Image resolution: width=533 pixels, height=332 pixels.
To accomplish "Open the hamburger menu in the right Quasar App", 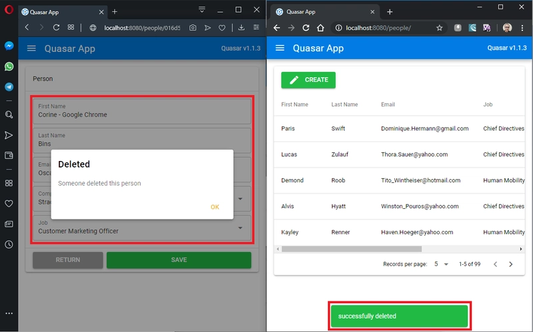I will tap(280, 48).
